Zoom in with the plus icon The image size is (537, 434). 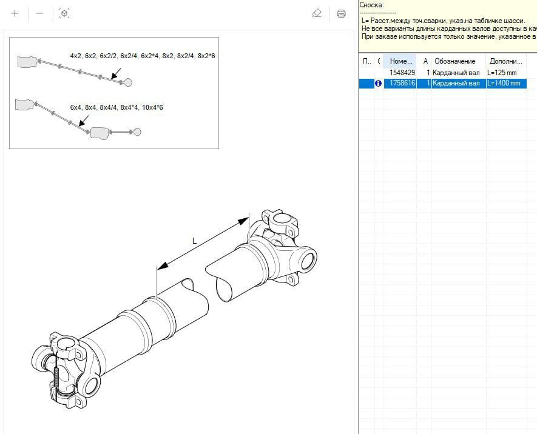[15, 13]
